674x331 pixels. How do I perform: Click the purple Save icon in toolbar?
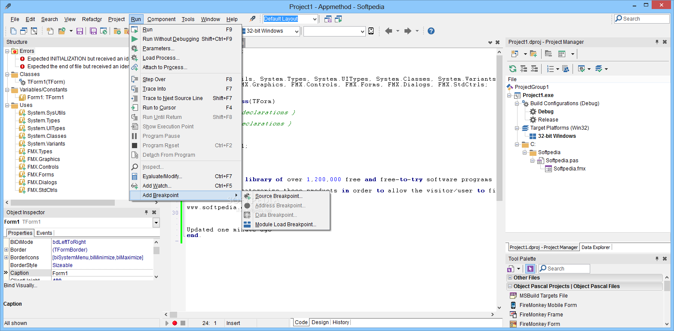click(x=80, y=31)
